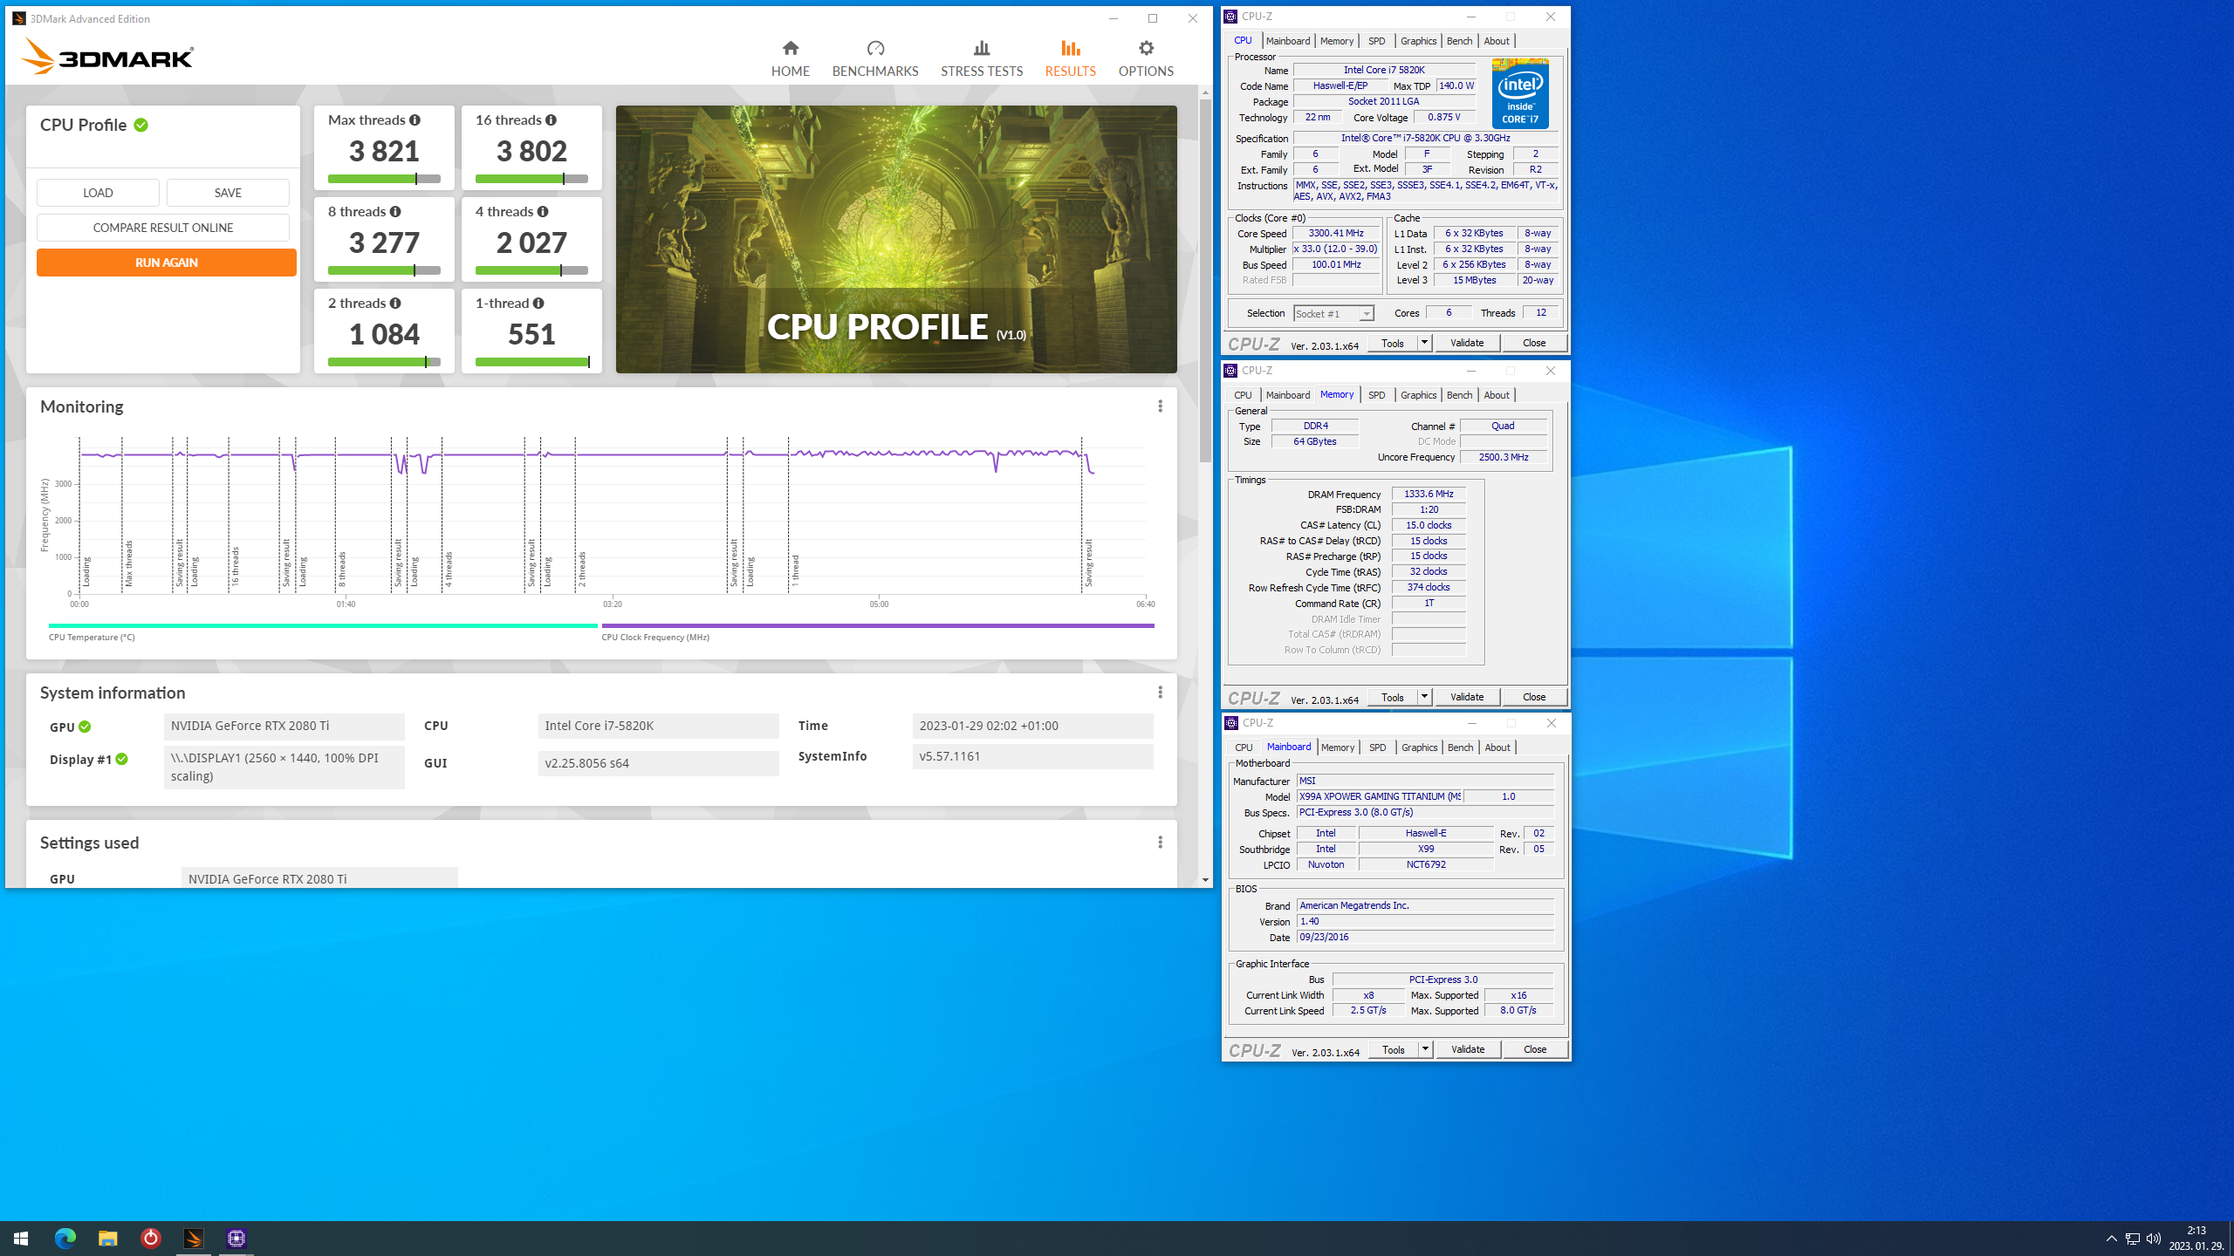
Task: Show hidden system tray icons
Action: (2112, 1239)
